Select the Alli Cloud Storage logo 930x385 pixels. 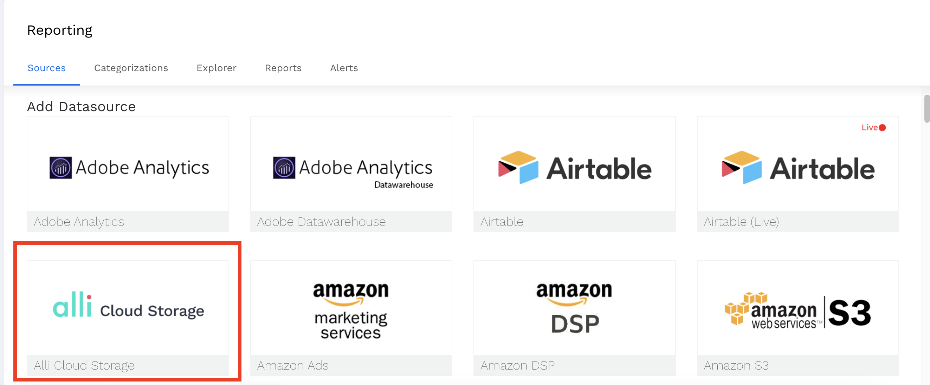pos(128,306)
